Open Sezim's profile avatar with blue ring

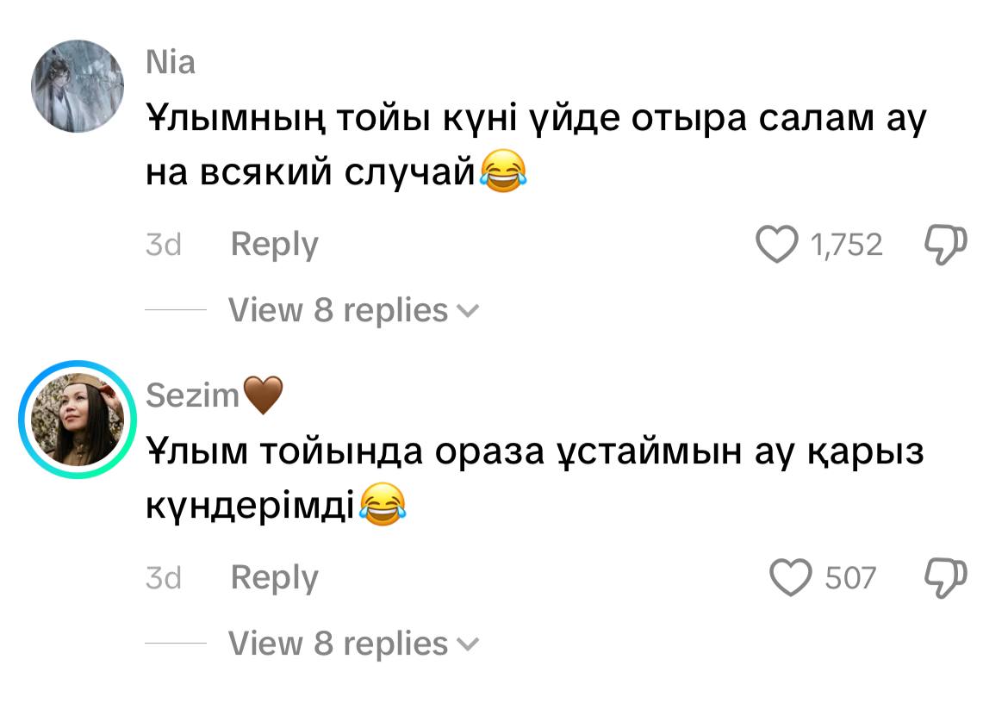(78, 419)
